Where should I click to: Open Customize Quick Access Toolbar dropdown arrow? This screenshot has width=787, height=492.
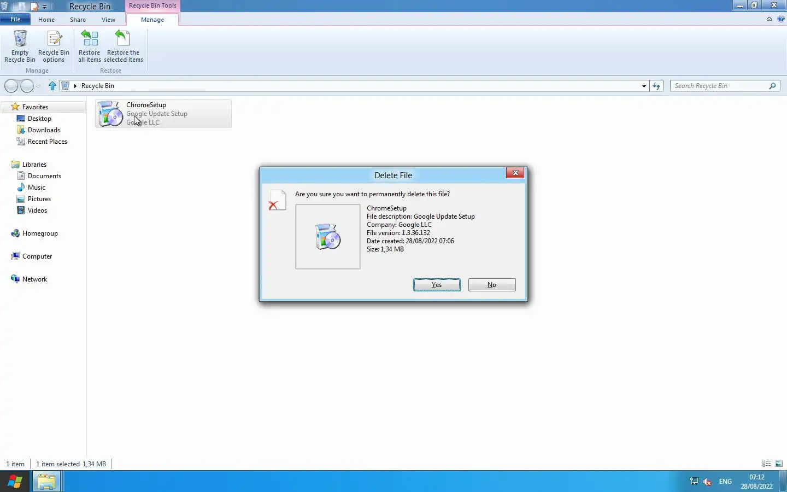(x=45, y=7)
